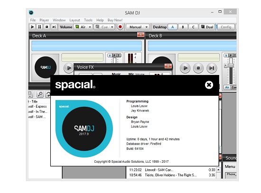
Task: Toggle Deck B P button
Action: pyautogui.click(x=231, y=55)
